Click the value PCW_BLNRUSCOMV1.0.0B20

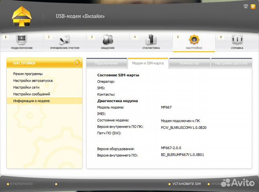(183, 128)
